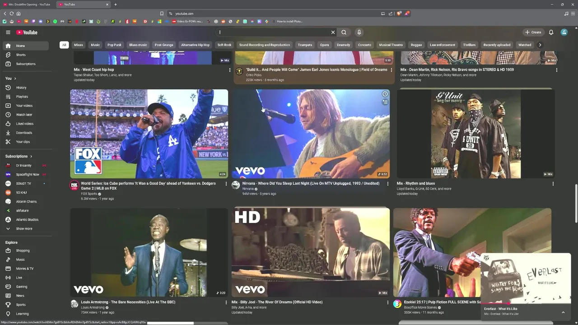Expand the Everlast miniplayer chevron

[563, 312]
